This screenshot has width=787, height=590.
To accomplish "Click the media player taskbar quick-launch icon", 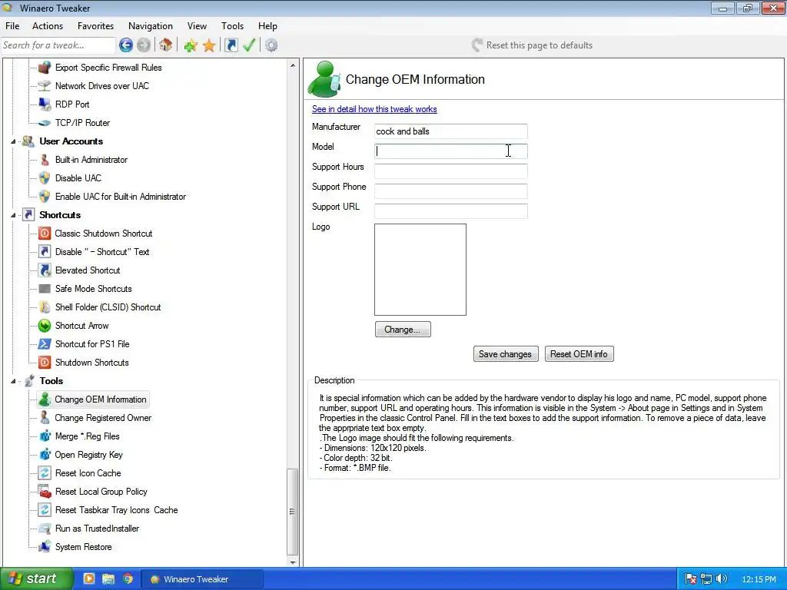I will [89, 579].
